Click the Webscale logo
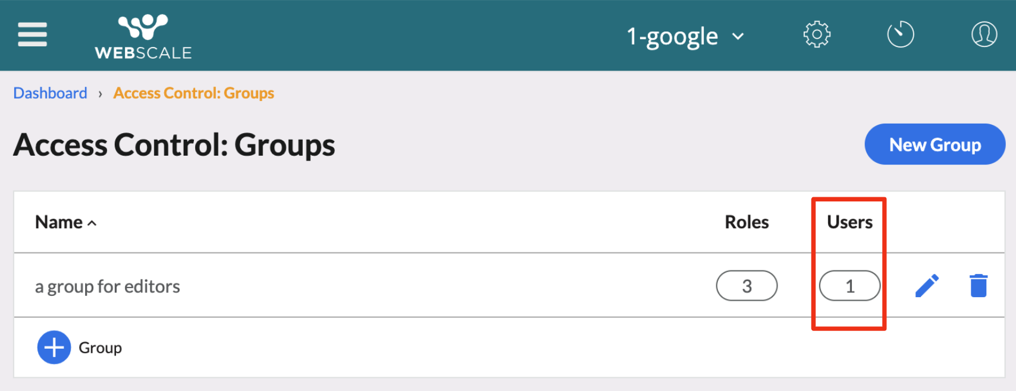 [x=143, y=37]
